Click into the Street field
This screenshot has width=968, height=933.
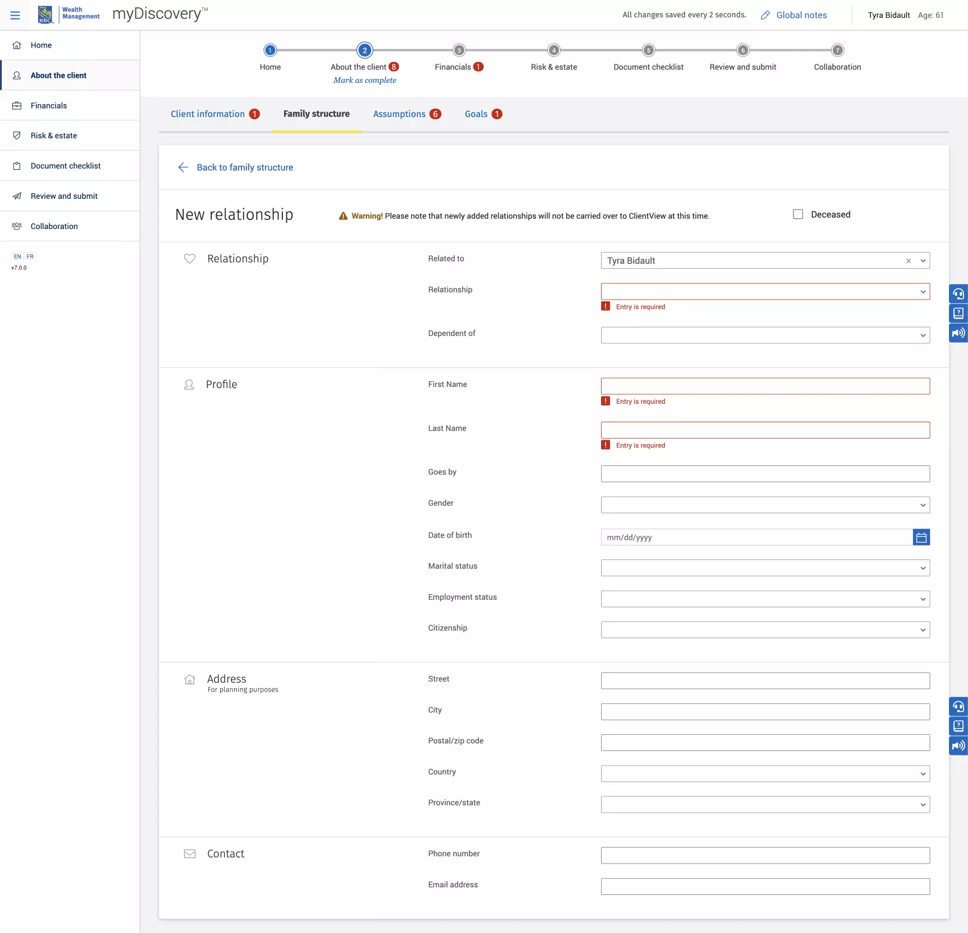pyautogui.click(x=765, y=681)
